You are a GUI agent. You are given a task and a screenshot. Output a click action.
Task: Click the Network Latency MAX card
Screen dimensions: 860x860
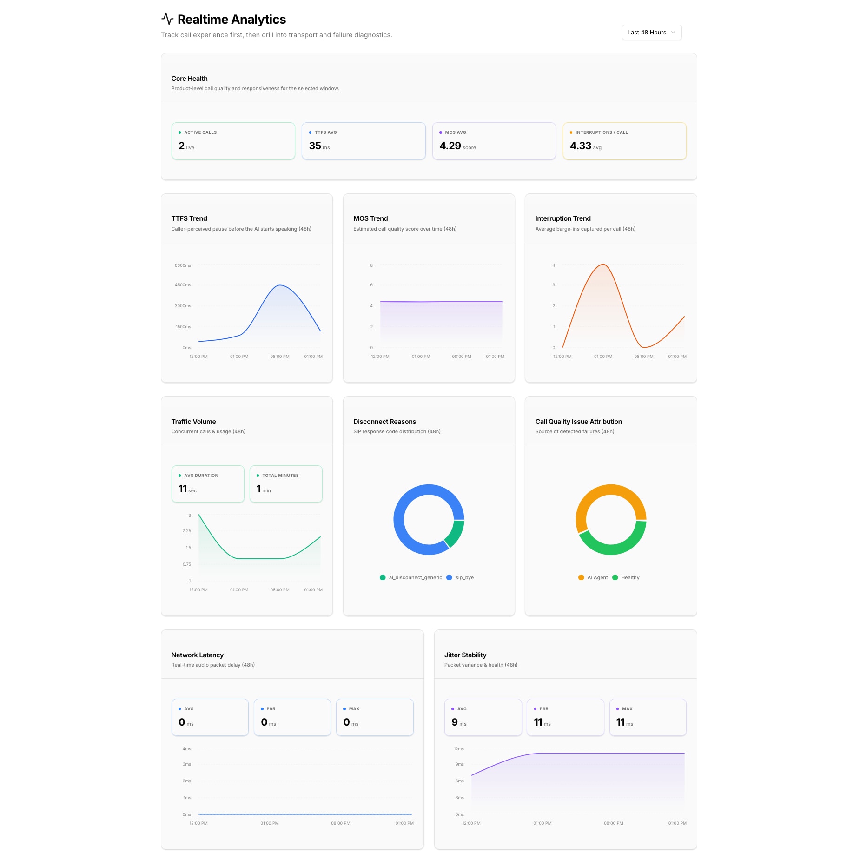(x=375, y=717)
